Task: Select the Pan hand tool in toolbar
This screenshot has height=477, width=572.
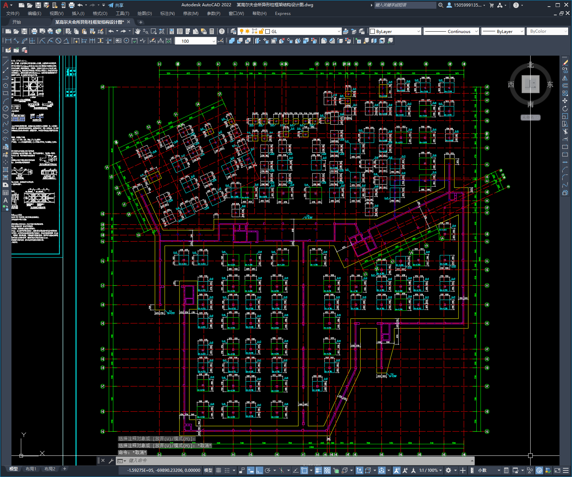Action: 138,31
